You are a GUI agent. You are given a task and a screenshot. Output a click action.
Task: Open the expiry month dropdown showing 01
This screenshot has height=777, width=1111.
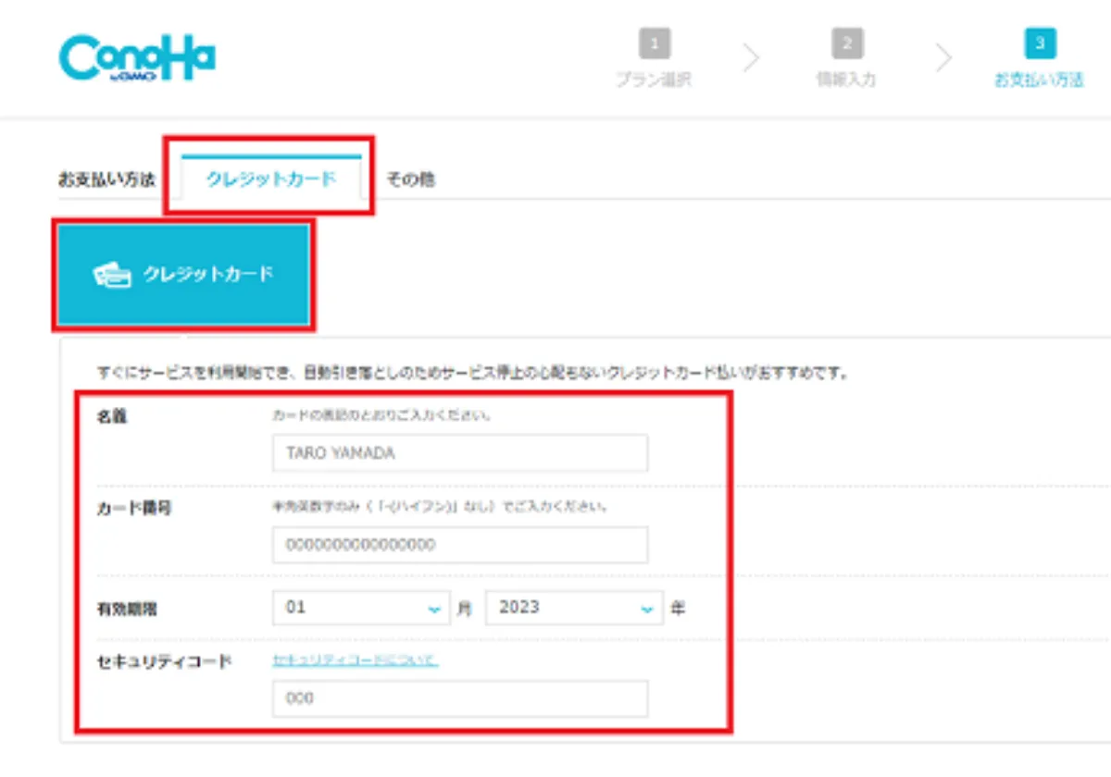point(360,608)
